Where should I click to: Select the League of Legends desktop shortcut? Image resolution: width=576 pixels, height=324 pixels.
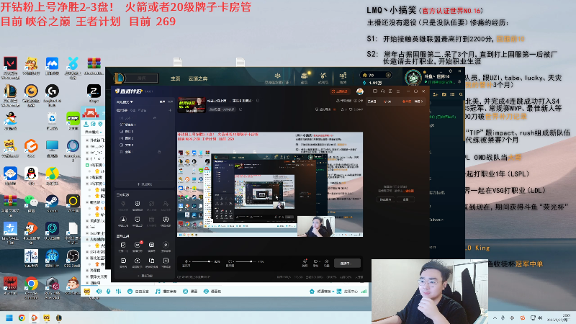10,91
